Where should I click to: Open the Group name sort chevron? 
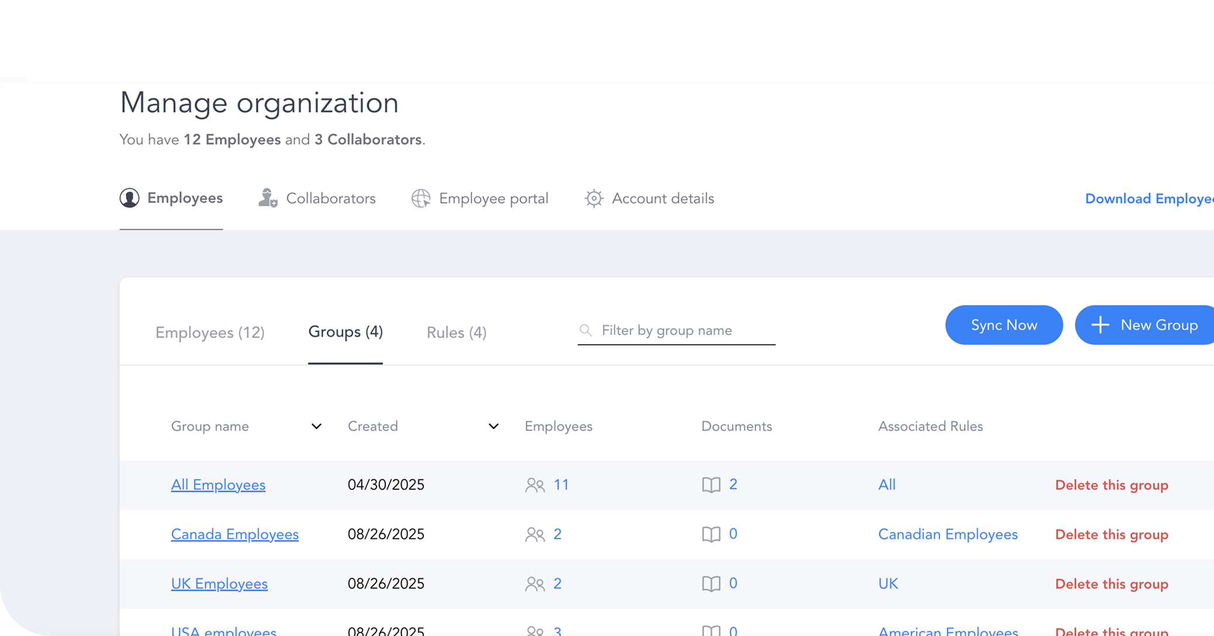[316, 426]
